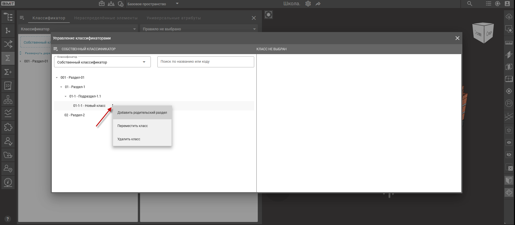The height and width of the screenshot is (225, 515).
Task: Click the 2D drawing icon in left sidebar
Action: click(x=8, y=86)
